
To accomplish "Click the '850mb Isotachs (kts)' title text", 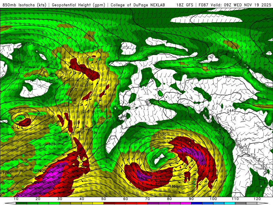I will tap(25, 5).
